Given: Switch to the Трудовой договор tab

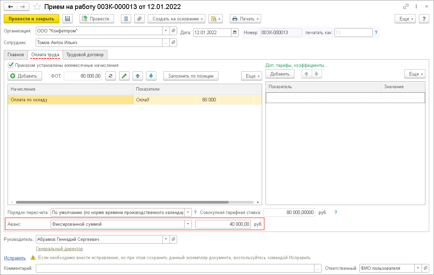Looking at the screenshot, I should 85,54.
